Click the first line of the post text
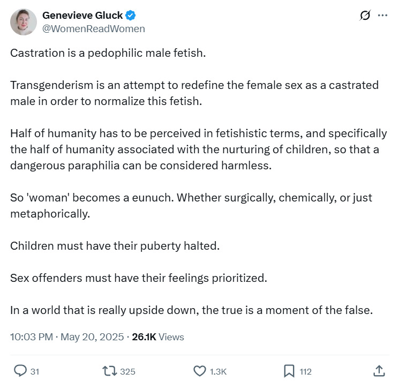Viewport: 399px width, 381px height. pyautogui.click(x=108, y=53)
